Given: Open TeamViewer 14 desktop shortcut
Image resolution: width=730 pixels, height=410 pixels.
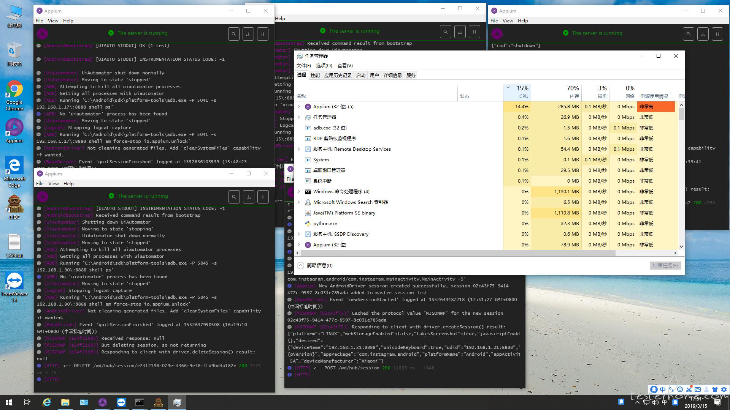Looking at the screenshot, I should pos(14,287).
